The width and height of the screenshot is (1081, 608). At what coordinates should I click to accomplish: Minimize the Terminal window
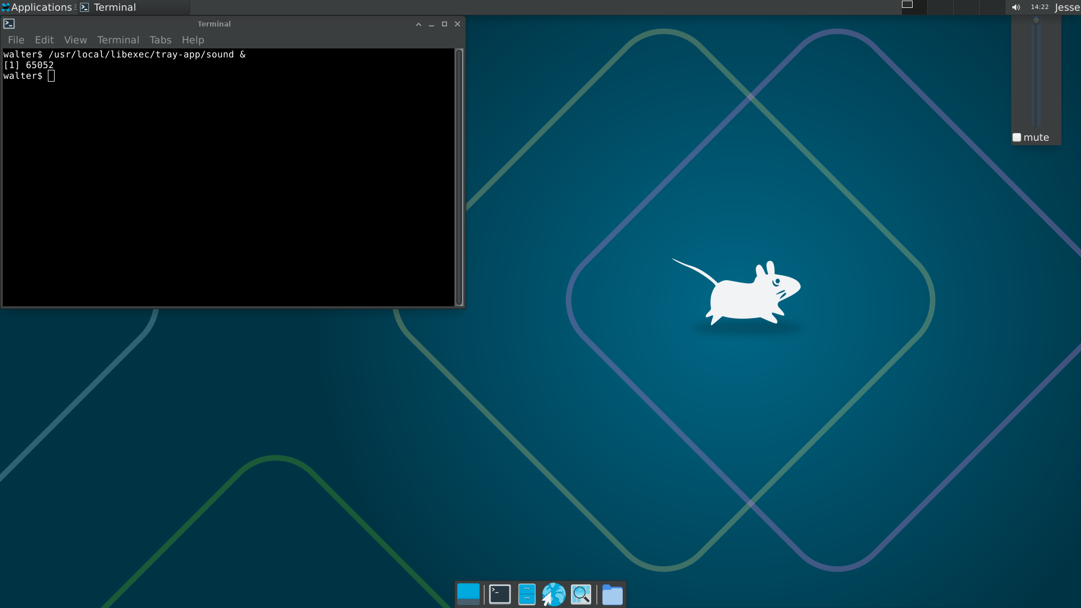[431, 24]
